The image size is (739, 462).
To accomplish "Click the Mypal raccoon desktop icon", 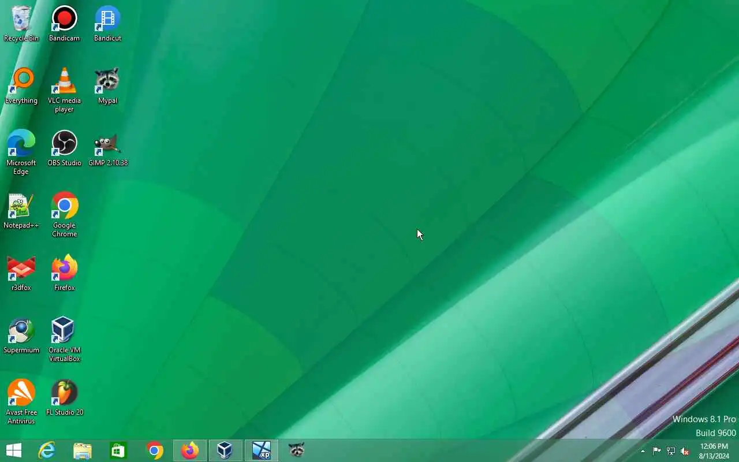I will point(107,87).
